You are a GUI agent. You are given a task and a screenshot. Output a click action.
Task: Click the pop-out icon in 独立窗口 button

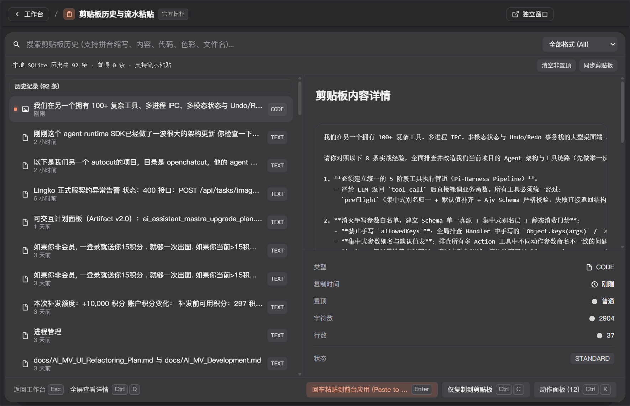[515, 14]
